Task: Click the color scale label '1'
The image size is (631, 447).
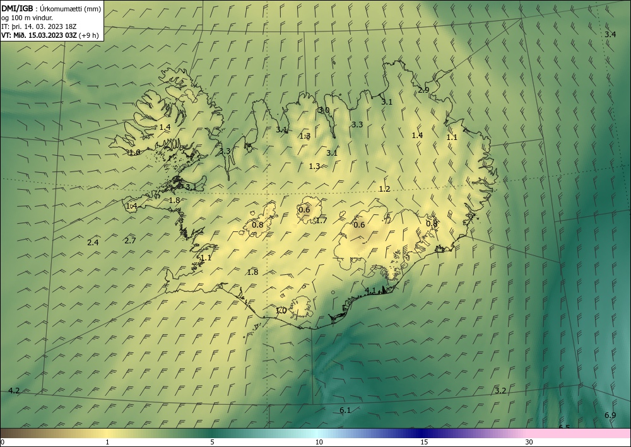Action: click(107, 442)
